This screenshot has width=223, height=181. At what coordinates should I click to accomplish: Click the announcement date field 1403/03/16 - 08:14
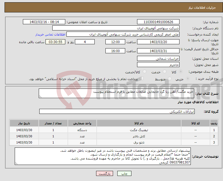click(44, 22)
